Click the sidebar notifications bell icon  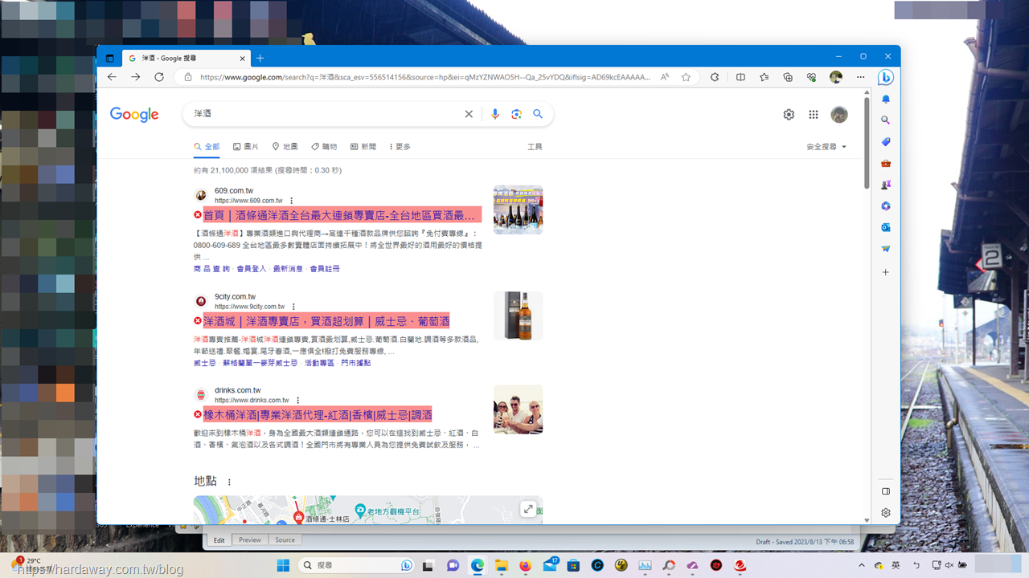pos(886,100)
